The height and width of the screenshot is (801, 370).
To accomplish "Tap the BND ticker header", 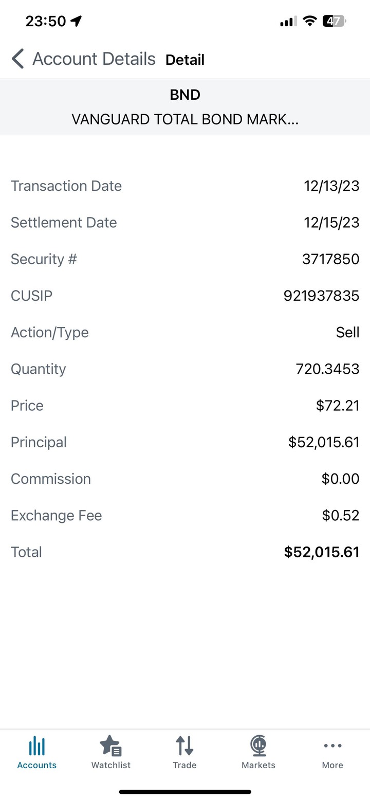I will point(185,95).
